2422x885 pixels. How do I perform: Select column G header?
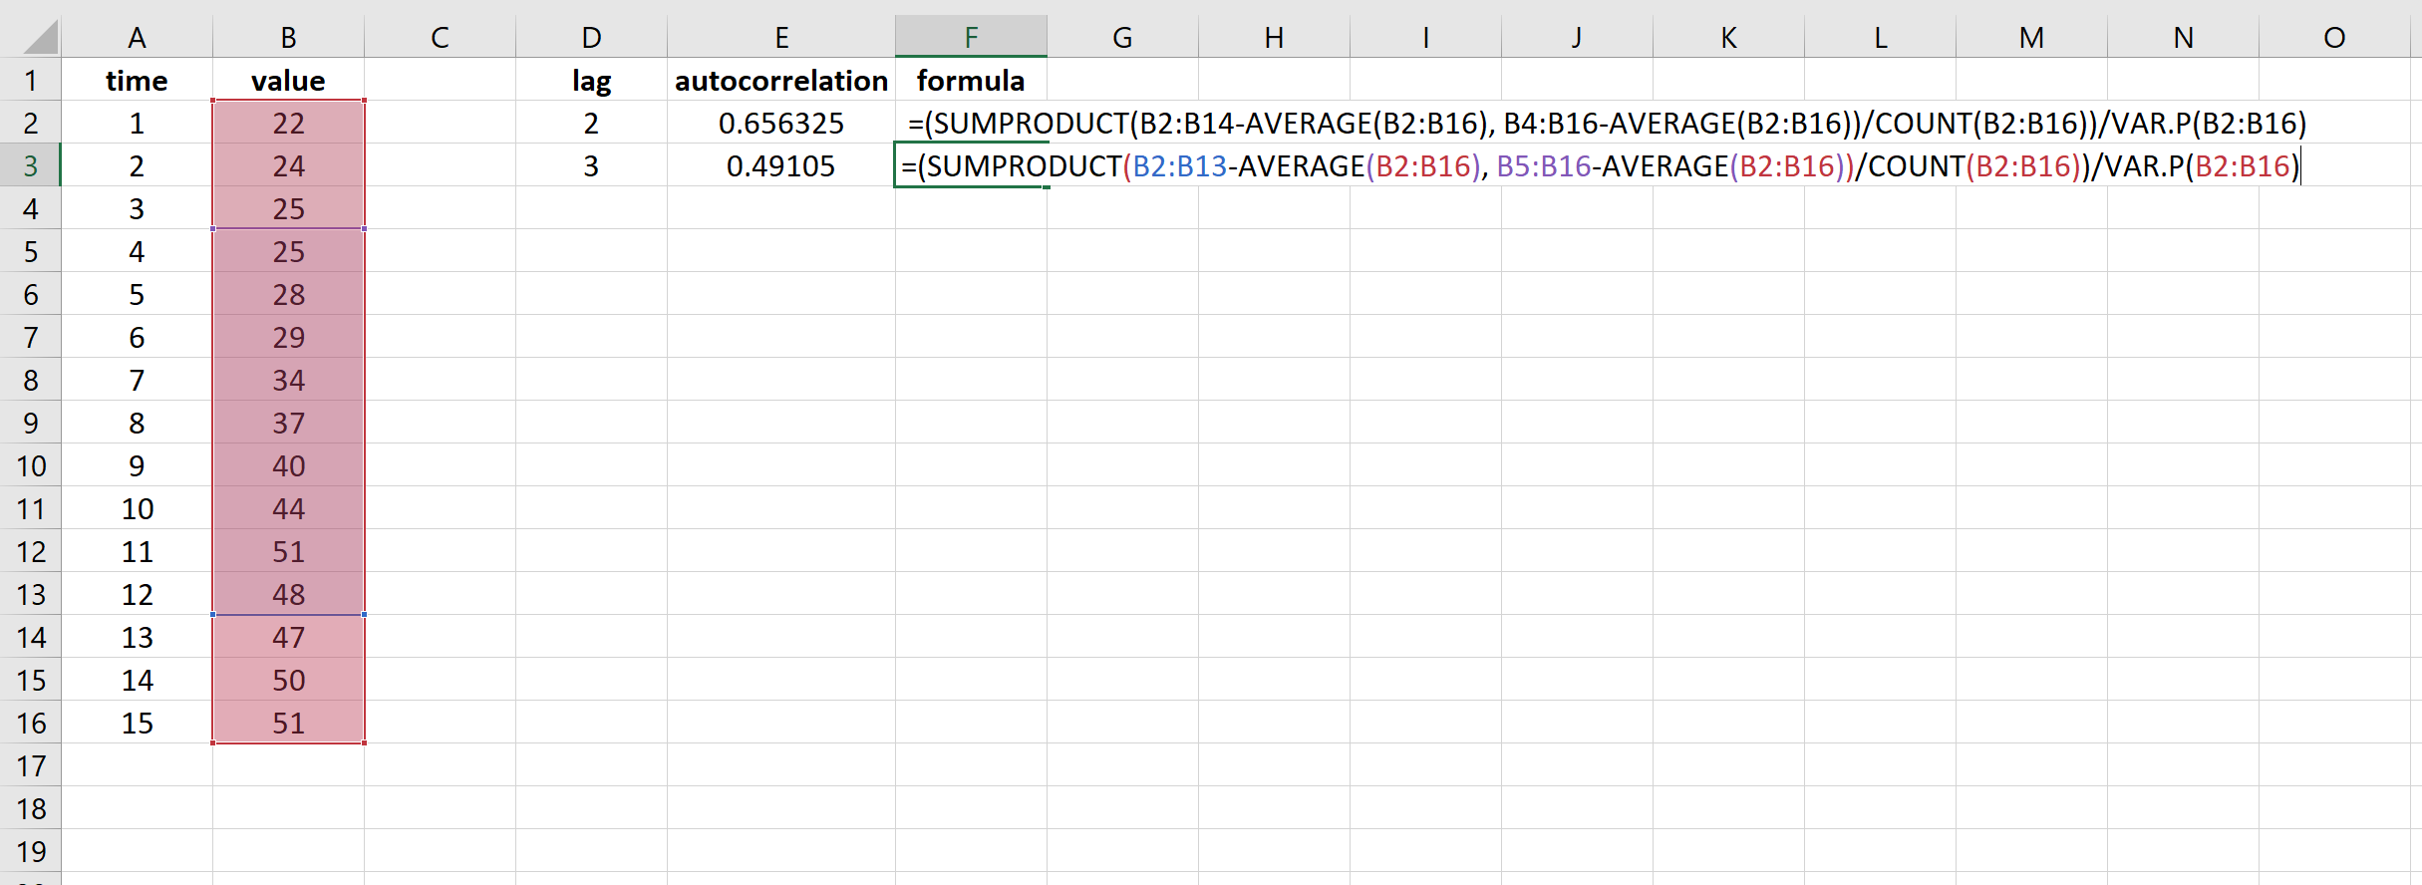pyautogui.click(x=1122, y=37)
